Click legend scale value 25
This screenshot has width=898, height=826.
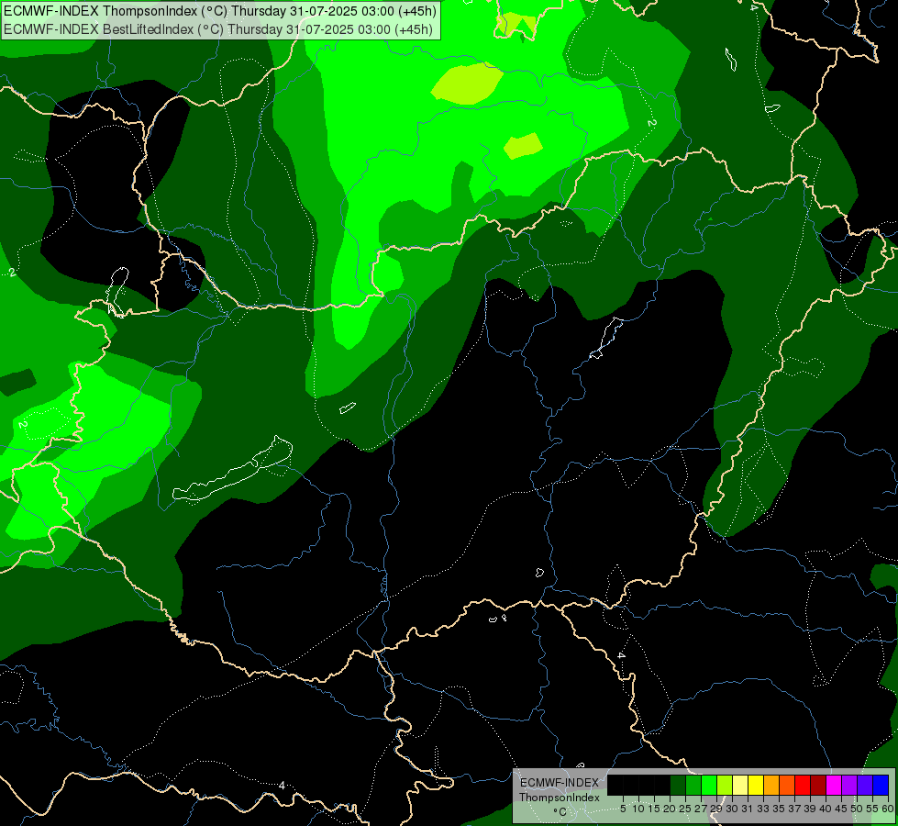pyautogui.click(x=685, y=809)
